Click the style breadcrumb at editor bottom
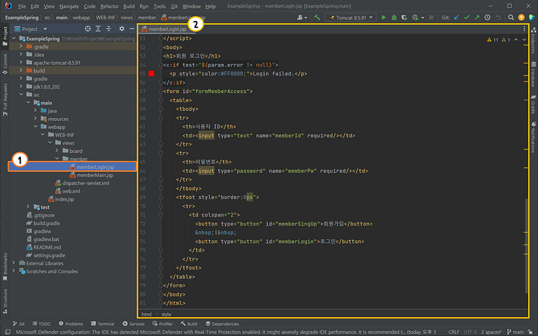The height and width of the screenshot is (336, 538). point(166,314)
